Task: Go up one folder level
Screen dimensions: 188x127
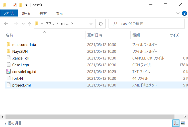Action: (30, 24)
